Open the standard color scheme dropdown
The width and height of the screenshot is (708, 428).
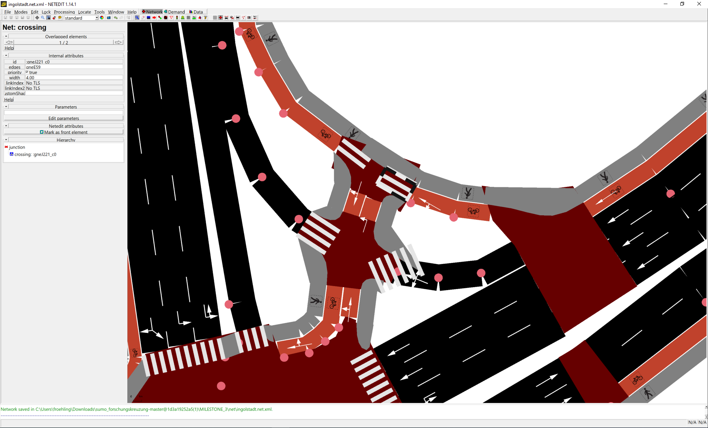click(96, 18)
